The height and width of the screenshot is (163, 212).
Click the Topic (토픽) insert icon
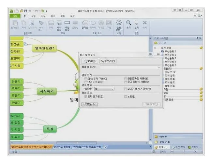[x=51, y=23]
